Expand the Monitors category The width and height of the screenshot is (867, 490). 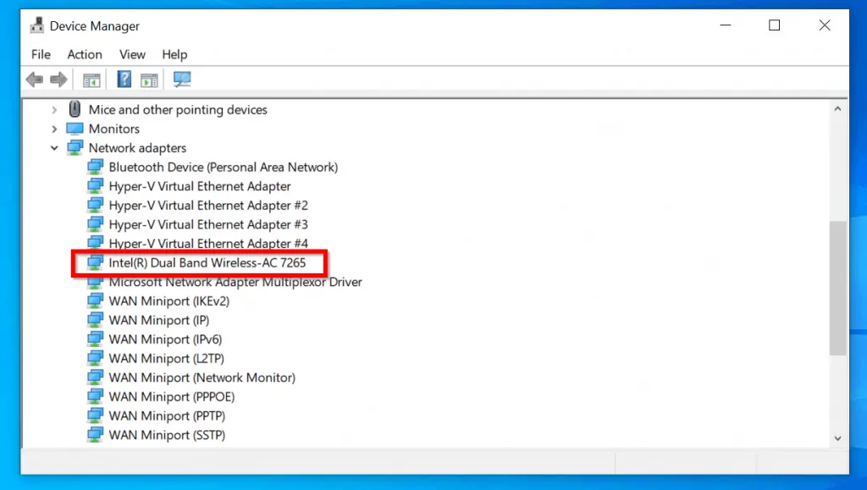tap(54, 129)
